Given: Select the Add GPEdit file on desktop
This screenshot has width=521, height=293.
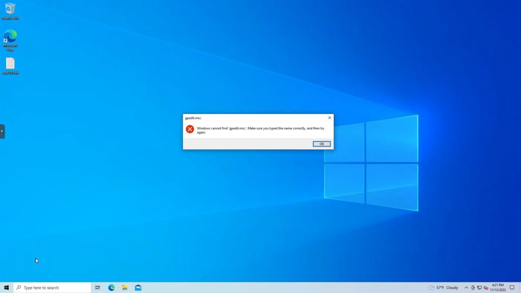Looking at the screenshot, I should (x=10, y=66).
